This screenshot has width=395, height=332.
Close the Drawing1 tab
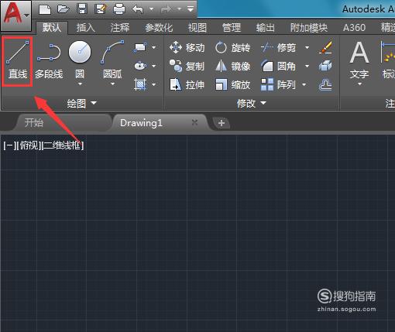pos(195,122)
